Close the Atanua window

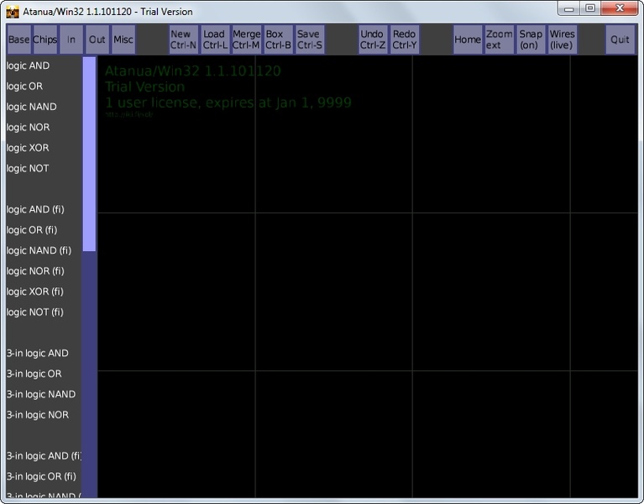point(620,8)
